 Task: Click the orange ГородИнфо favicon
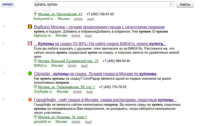tap(30, 100)
